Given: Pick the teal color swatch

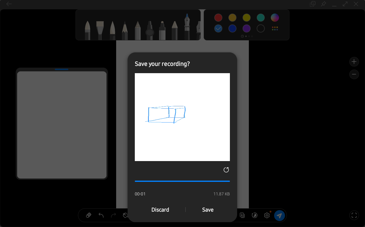Looking at the screenshot, I should pyautogui.click(x=261, y=18).
